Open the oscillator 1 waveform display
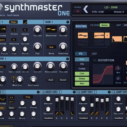Image resolution: width=127 pixels, height=127 pixels. coord(3,29)
